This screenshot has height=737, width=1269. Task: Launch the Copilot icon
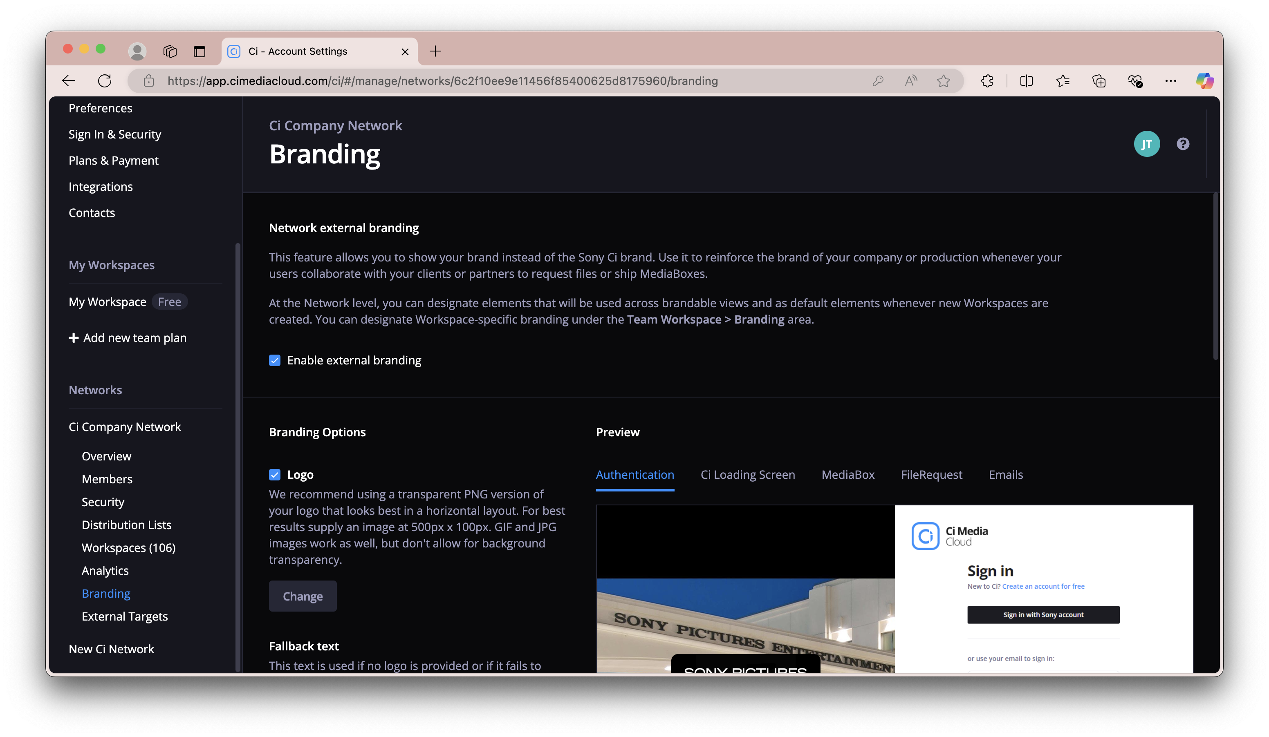1205,81
